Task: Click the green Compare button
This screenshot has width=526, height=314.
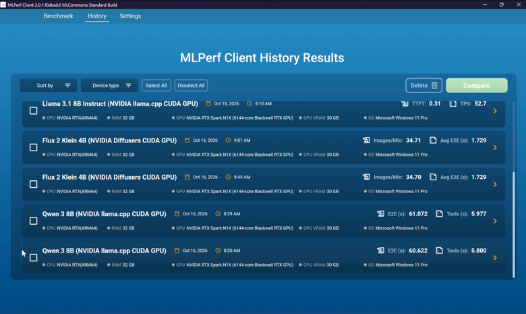Action: tap(477, 86)
